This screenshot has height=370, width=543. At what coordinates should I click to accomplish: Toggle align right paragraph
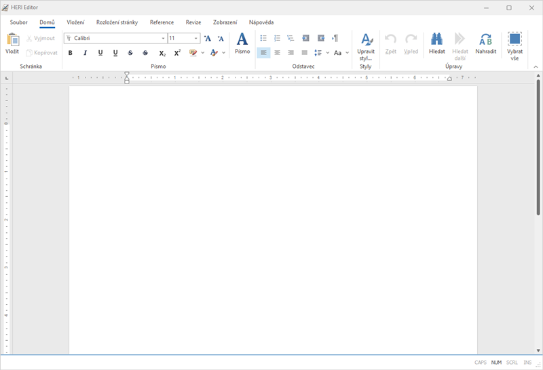point(291,53)
